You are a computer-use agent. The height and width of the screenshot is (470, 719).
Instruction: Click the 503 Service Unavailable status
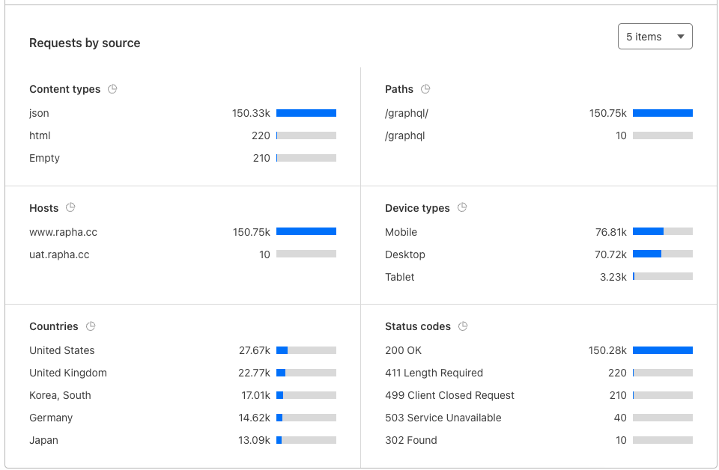(443, 418)
